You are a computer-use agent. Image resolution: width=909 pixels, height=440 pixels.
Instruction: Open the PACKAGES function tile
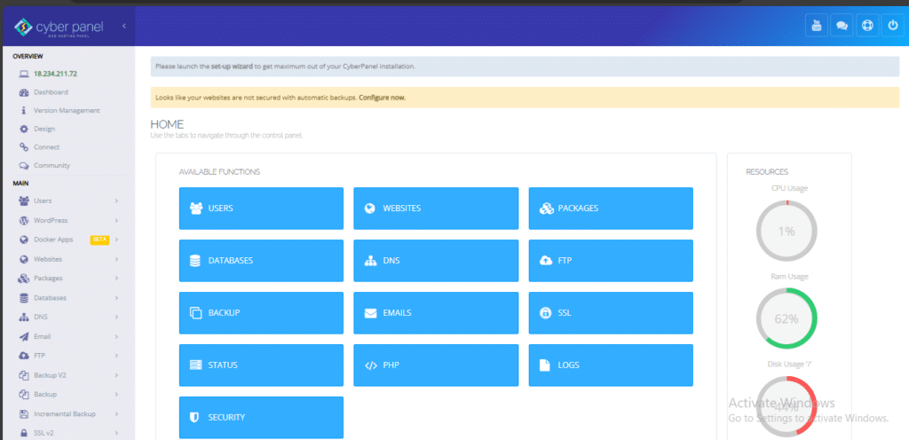611,208
